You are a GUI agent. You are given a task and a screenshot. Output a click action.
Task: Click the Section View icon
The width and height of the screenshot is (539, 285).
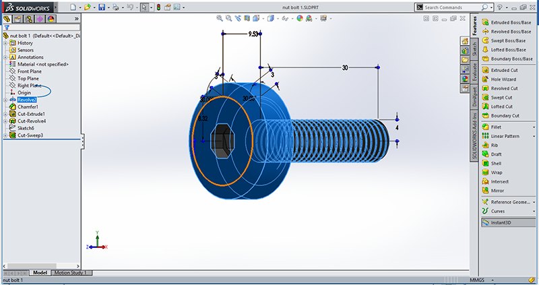(x=247, y=18)
